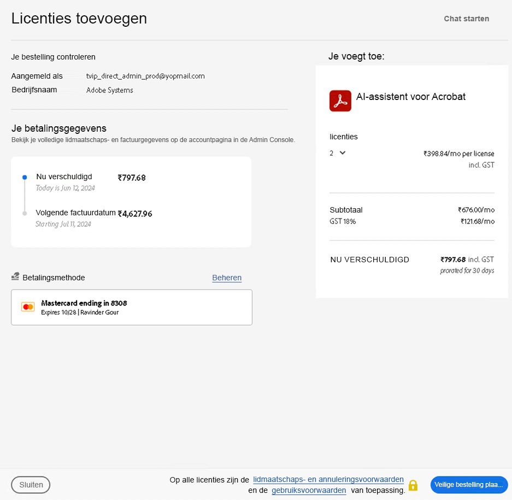Viewport: 512px width, 500px height.
Task: Click the billing timeline connector between payment dates
Action: (x=24, y=195)
